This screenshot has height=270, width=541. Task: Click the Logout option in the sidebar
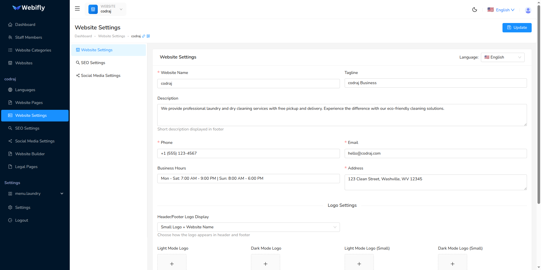click(x=21, y=220)
